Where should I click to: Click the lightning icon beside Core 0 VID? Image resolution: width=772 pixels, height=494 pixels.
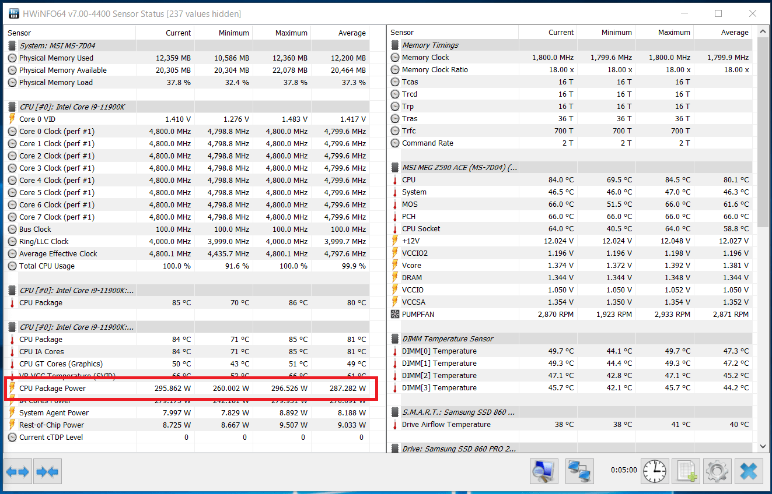[12, 119]
